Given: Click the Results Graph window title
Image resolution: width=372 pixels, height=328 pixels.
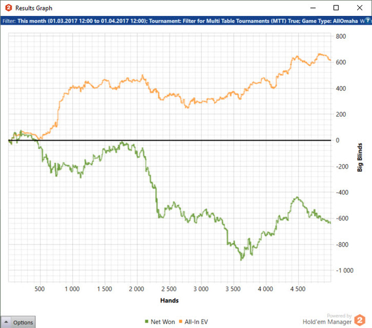Looking at the screenshot, I should click(33, 8).
